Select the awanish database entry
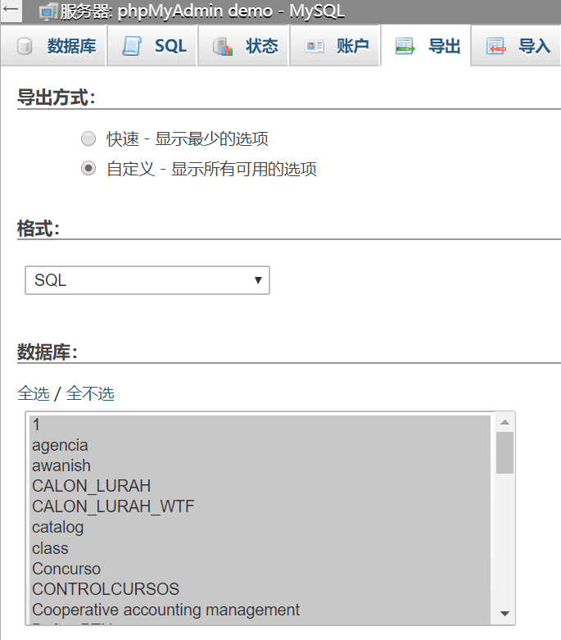The width and height of the screenshot is (561, 640). [260, 465]
